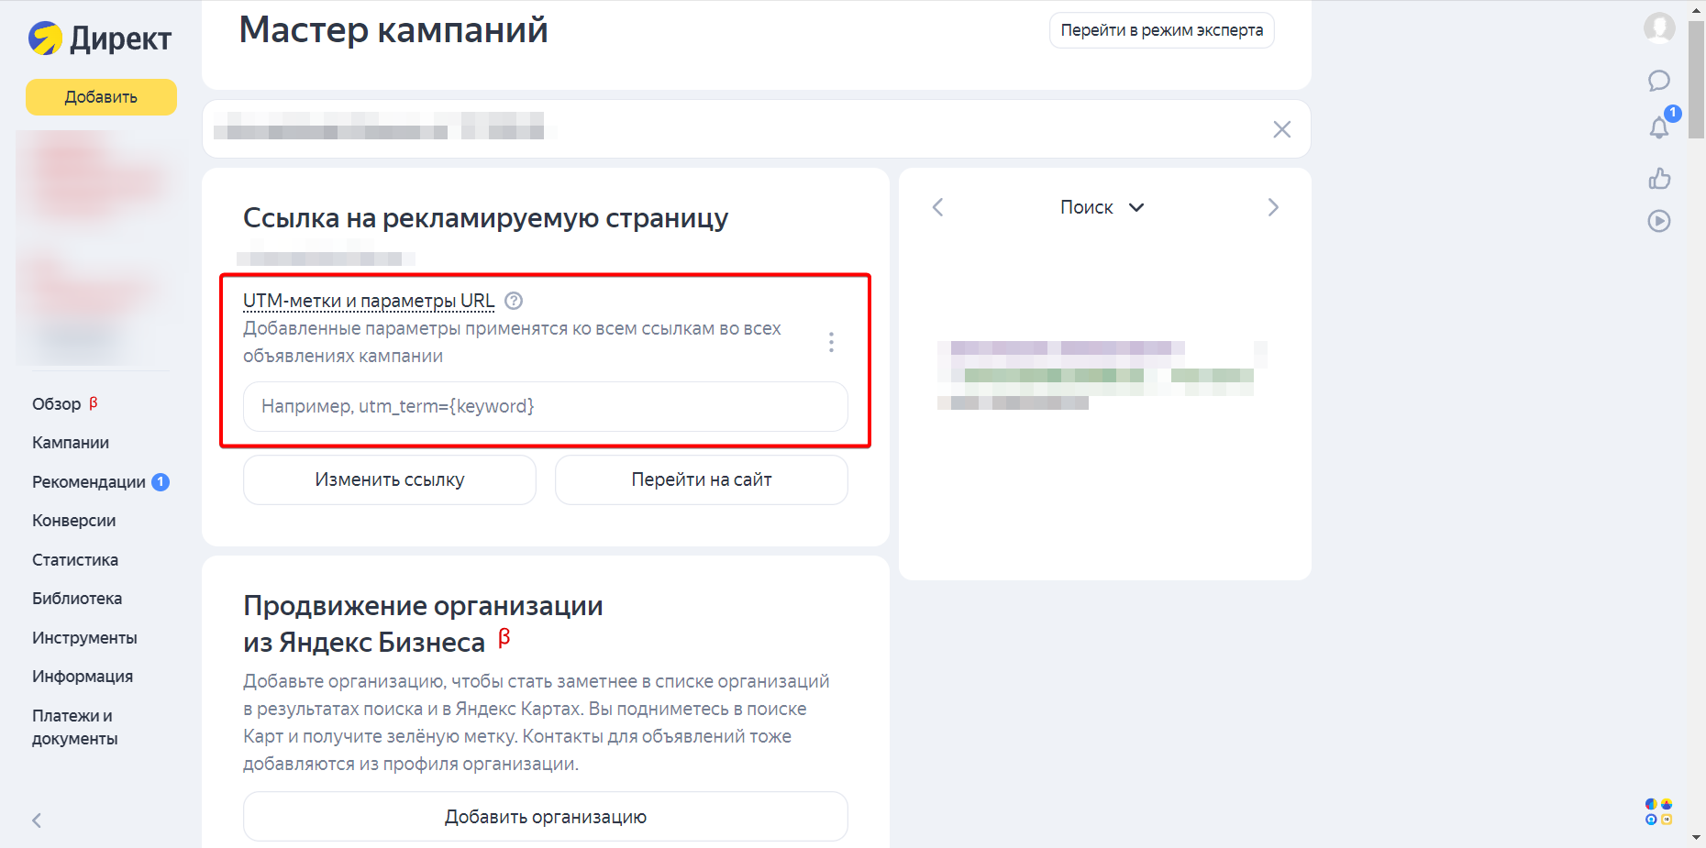Clear the campaign name with the X

pyautogui.click(x=1281, y=129)
